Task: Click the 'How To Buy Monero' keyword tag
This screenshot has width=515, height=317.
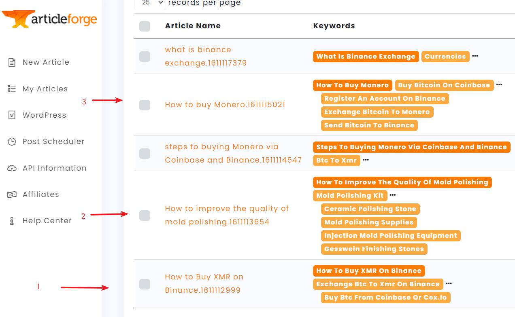Action: [353, 85]
